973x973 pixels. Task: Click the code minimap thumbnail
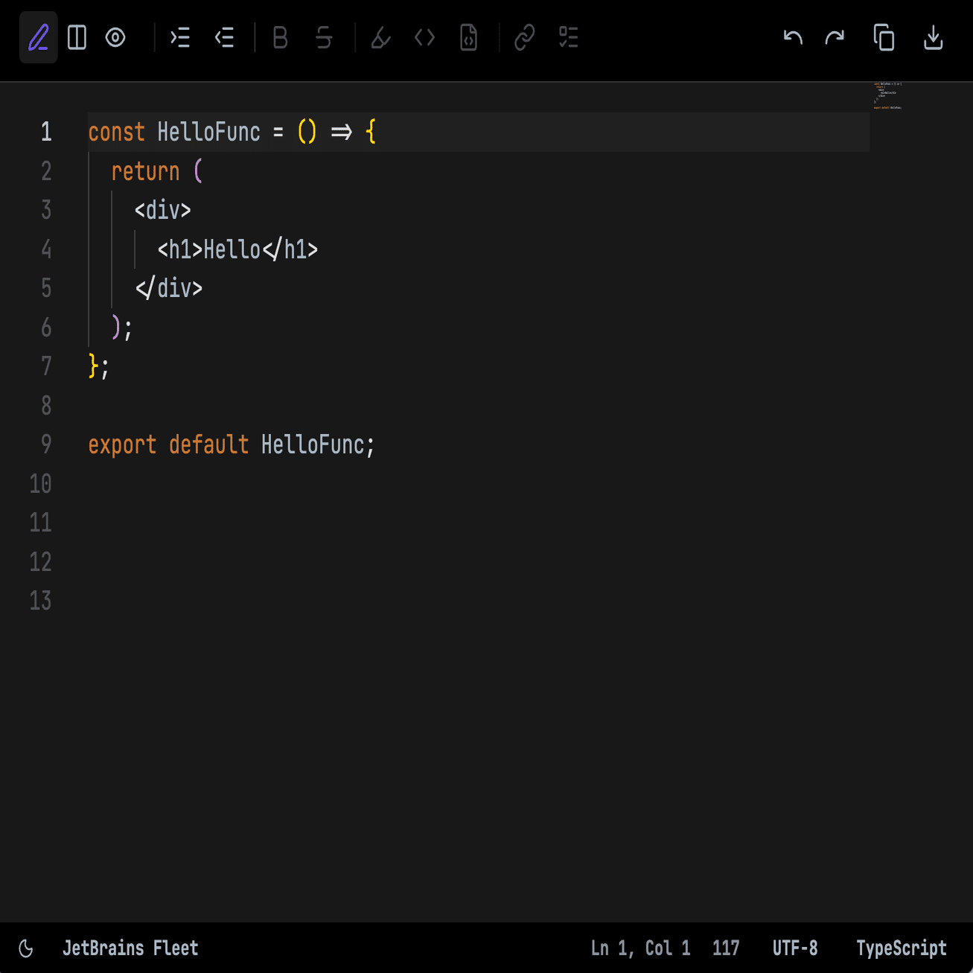click(x=887, y=96)
